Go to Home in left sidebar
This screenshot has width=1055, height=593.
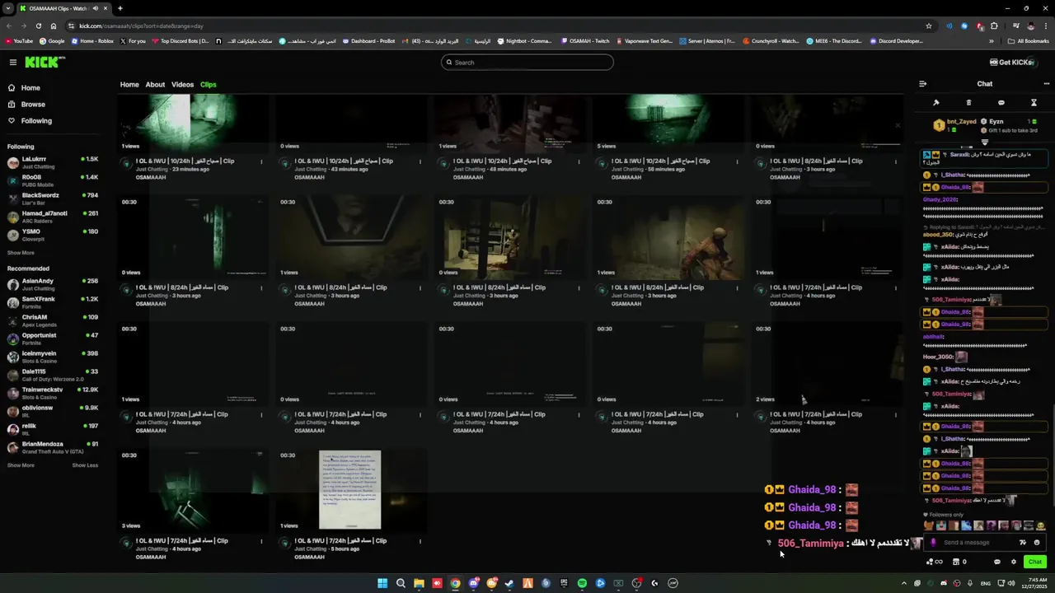24,88
